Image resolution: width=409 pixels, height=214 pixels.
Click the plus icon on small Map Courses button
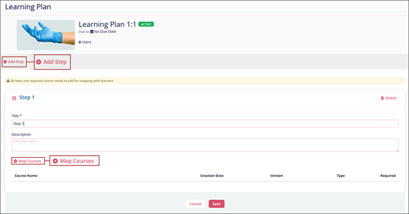pos(15,161)
